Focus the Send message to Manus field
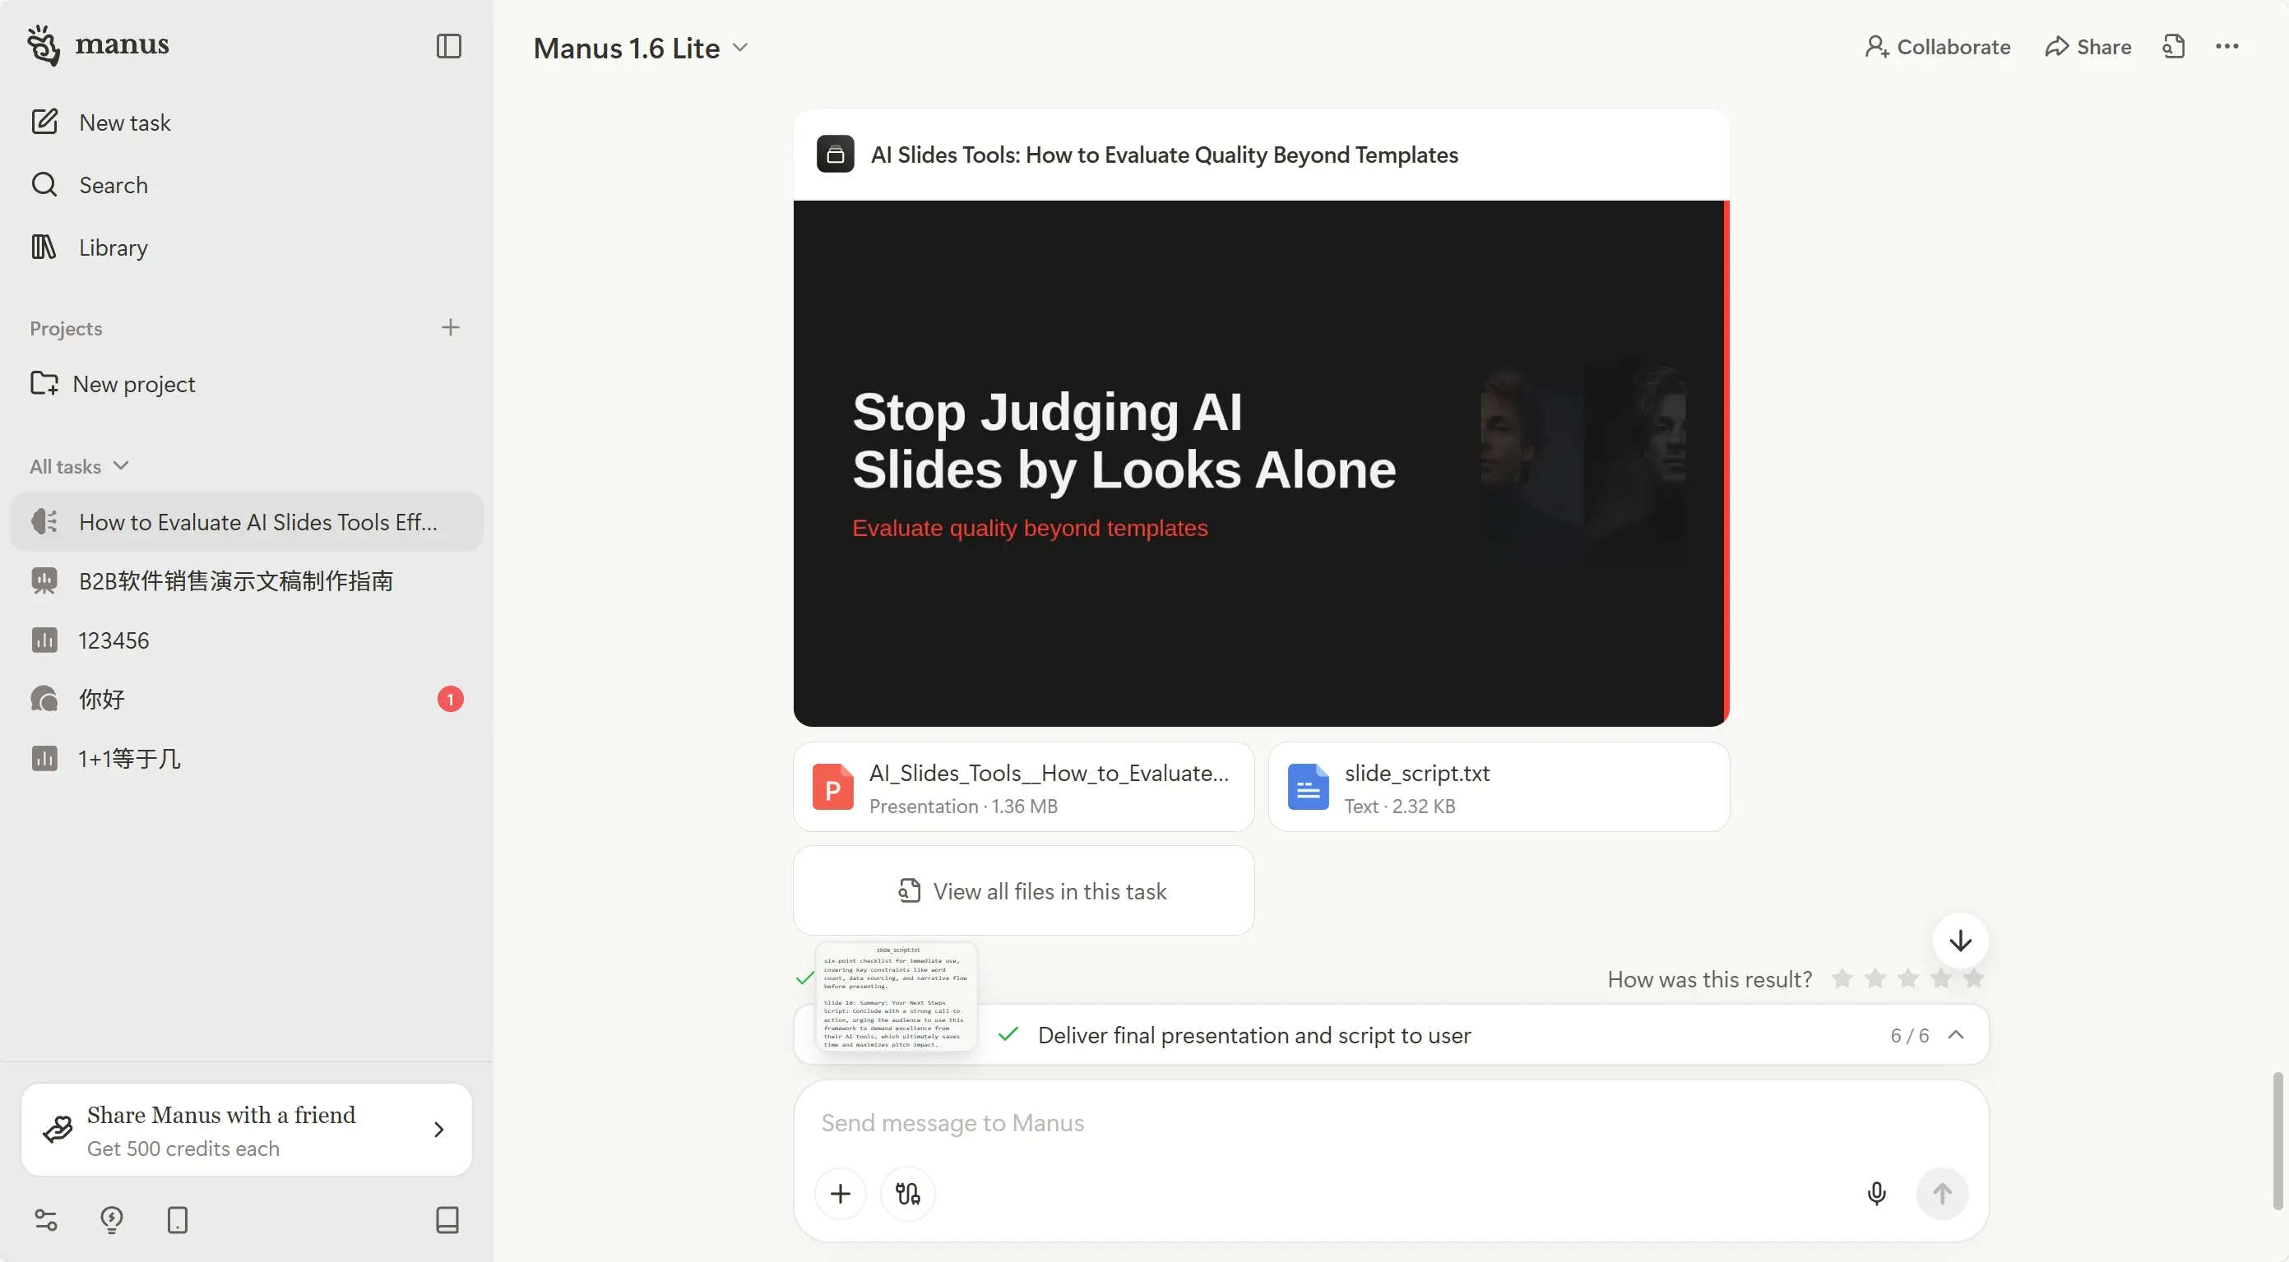 (1391, 1123)
